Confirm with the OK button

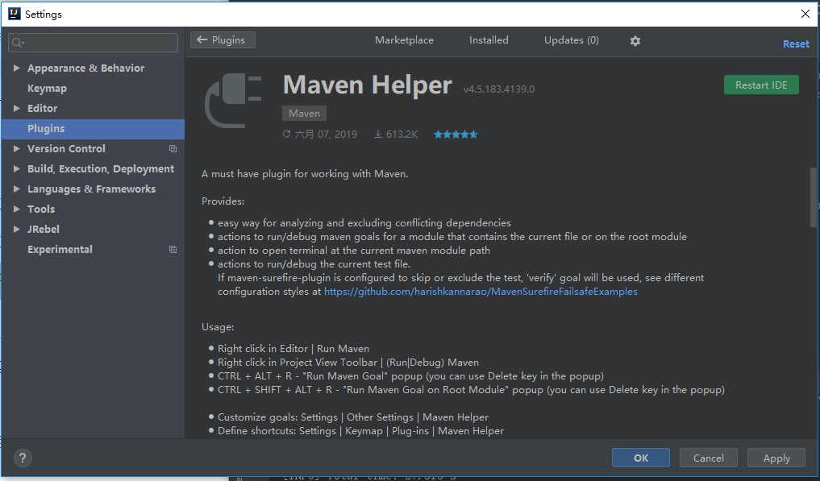pyautogui.click(x=641, y=458)
